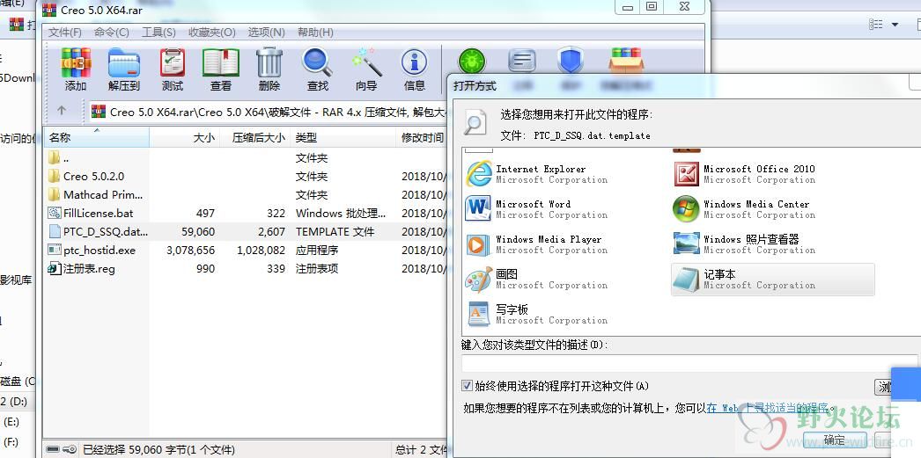Click the TEMPLATE 文件 type cell
Screen dimensions: 921x458
[x=335, y=232]
